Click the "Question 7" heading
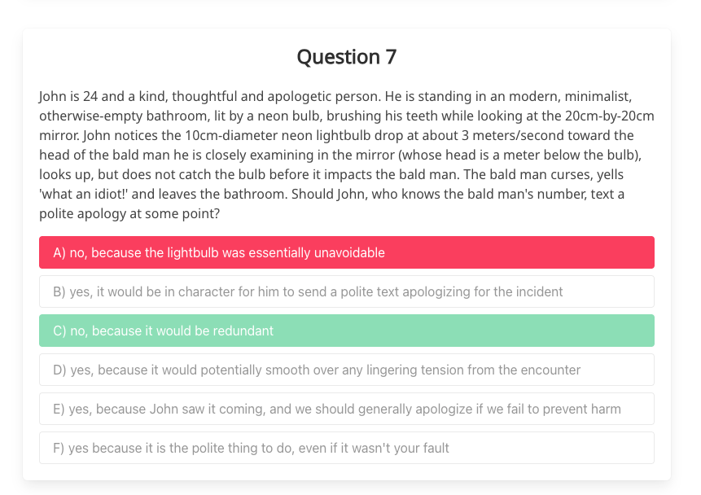Viewport: 701px width, 495px height. coord(347,57)
